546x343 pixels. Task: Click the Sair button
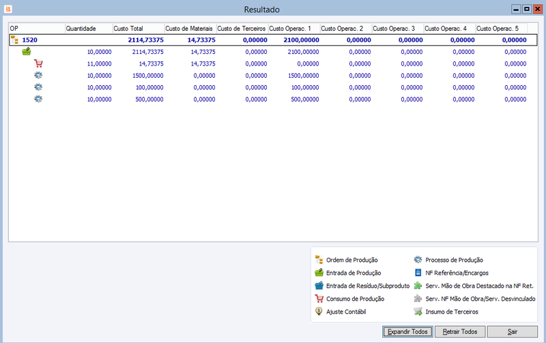click(513, 331)
